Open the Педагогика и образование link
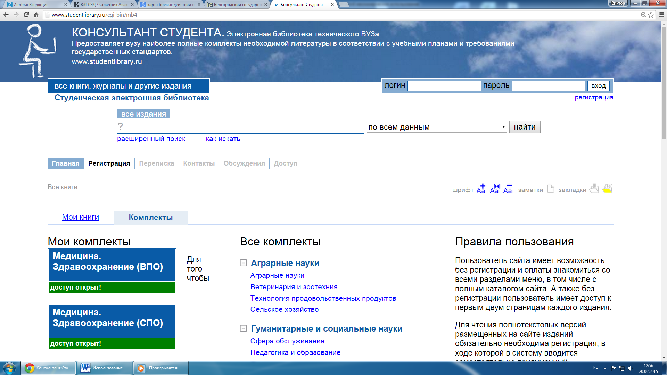The width and height of the screenshot is (667, 375). pyautogui.click(x=295, y=352)
